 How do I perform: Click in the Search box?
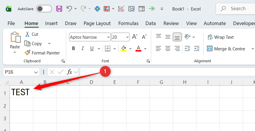(x=236, y=9)
